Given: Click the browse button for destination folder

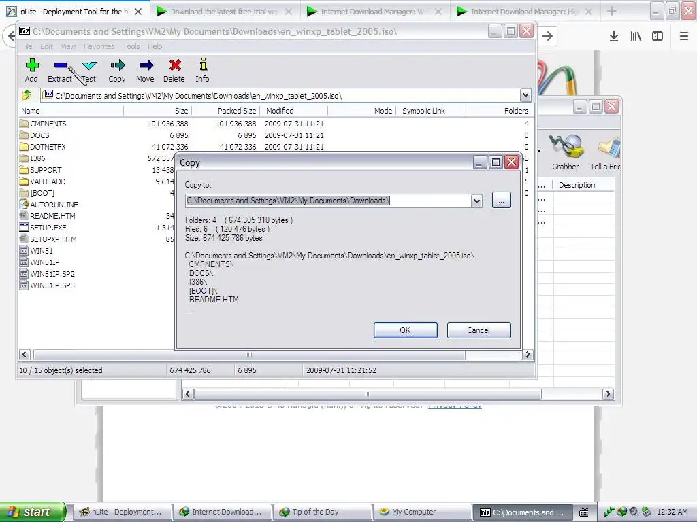Looking at the screenshot, I should point(502,201).
